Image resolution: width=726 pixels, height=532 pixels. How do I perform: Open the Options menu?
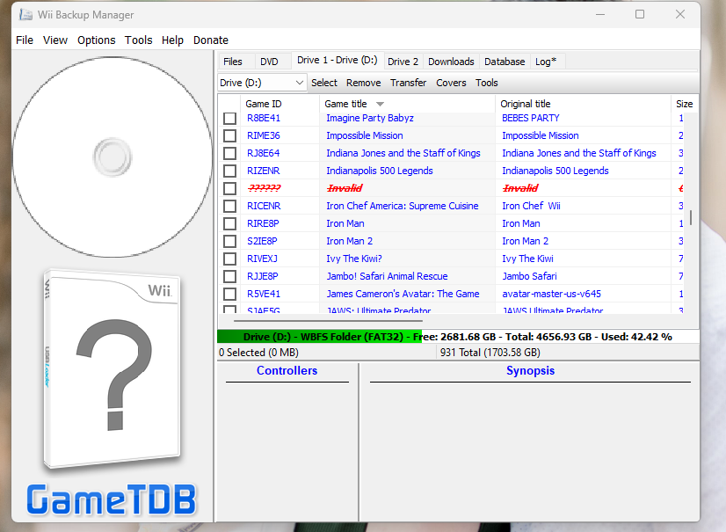(97, 40)
